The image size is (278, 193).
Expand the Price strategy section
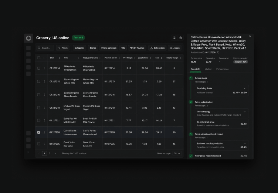(x=244, y=112)
